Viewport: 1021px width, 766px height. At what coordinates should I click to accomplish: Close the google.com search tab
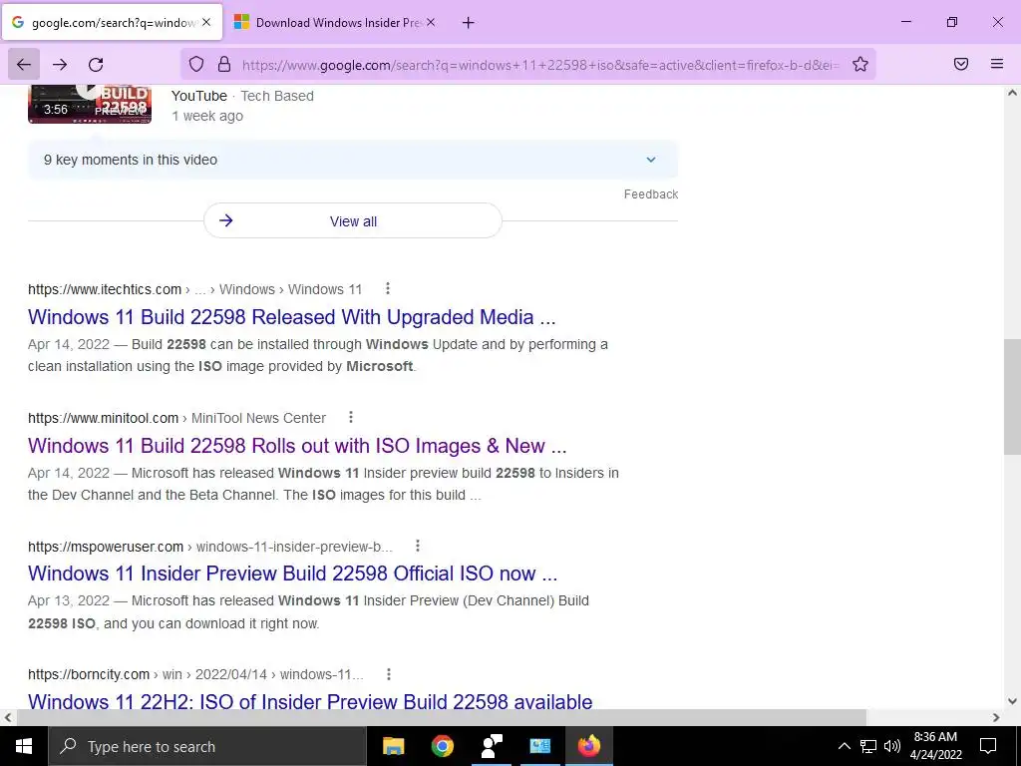click(x=206, y=22)
